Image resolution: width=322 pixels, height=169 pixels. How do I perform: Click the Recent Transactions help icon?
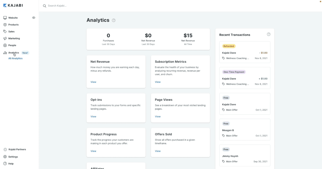[x=269, y=34]
